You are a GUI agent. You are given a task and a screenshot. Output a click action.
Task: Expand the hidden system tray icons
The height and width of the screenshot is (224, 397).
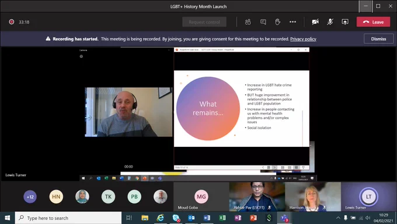338,218
